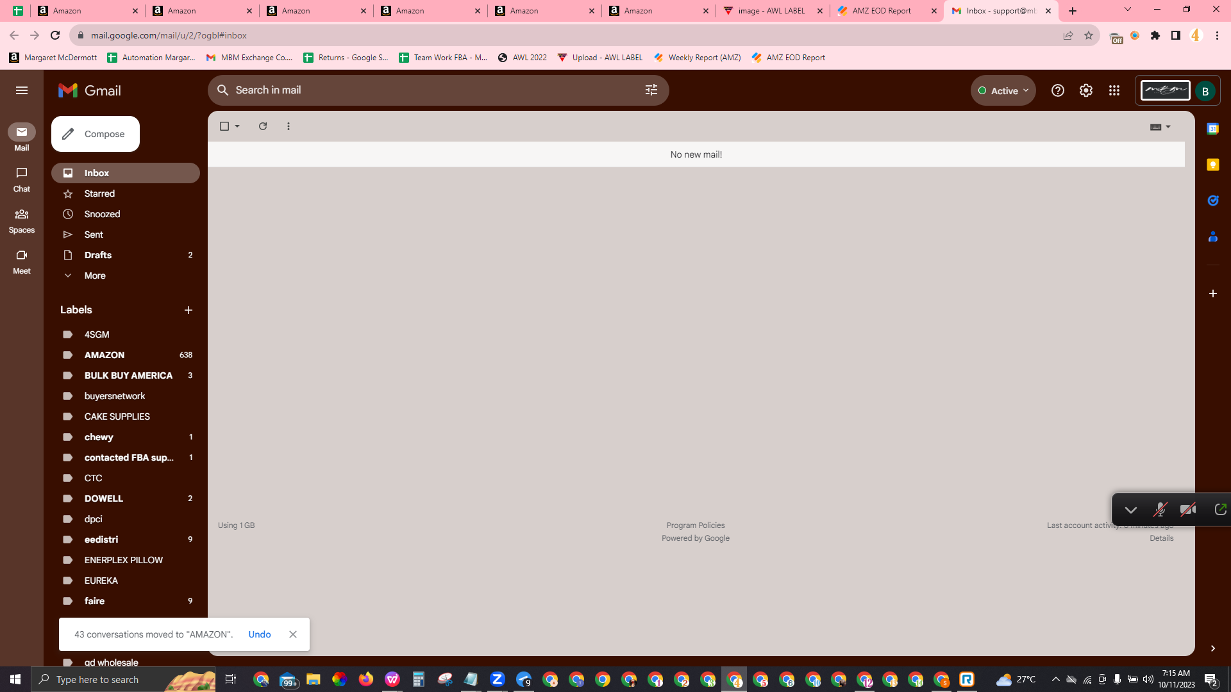Open the Starred folder

click(x=126, y=194)
